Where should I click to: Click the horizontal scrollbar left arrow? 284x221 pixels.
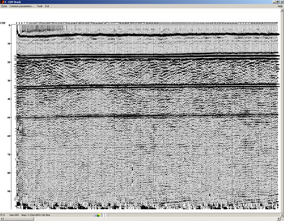(1, 219)
